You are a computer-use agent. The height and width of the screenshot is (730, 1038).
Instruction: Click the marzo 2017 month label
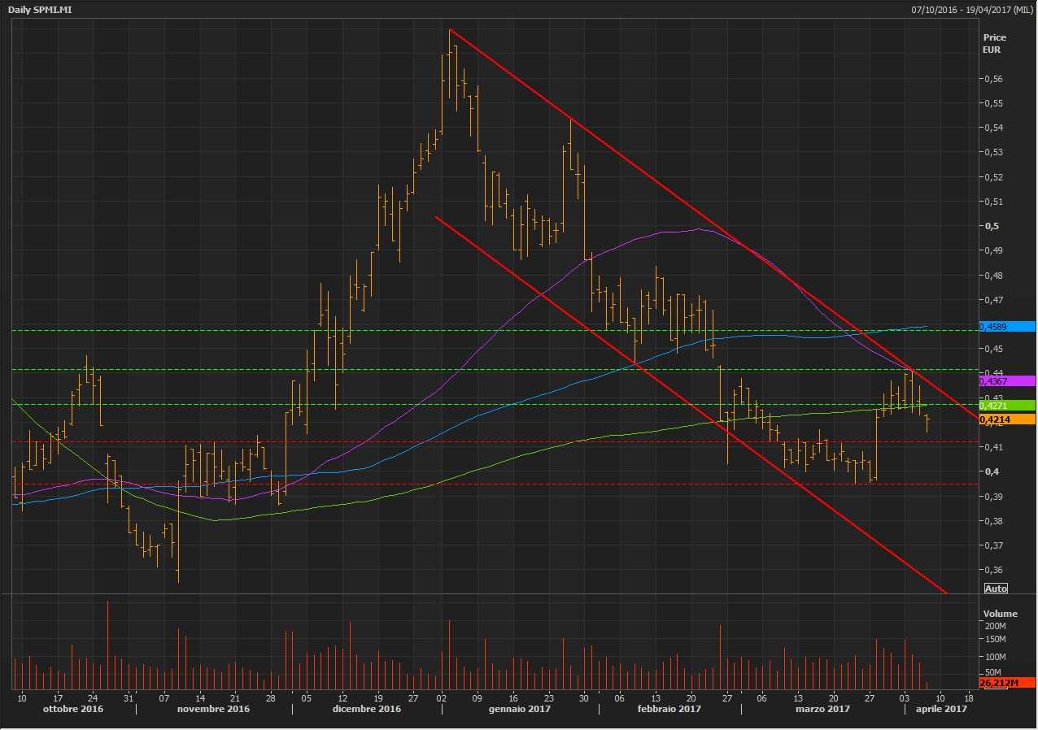tap(822, 709)
